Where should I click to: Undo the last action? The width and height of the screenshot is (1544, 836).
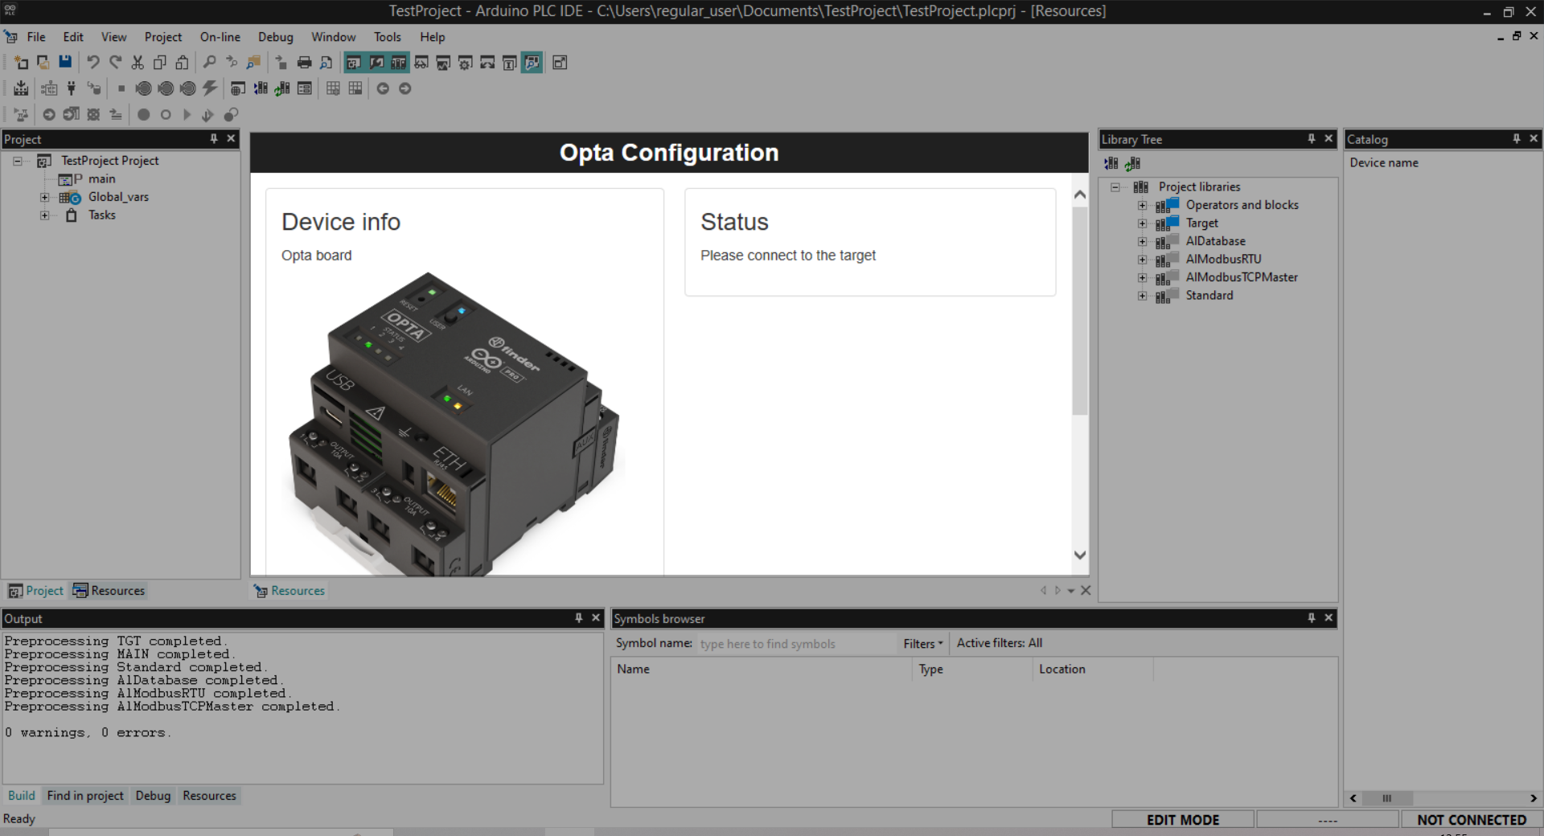point(93,63)
